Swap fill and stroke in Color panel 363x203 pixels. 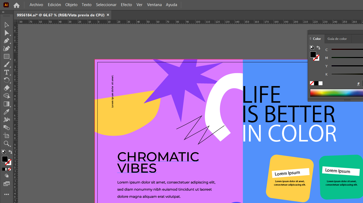pos(319,48)
